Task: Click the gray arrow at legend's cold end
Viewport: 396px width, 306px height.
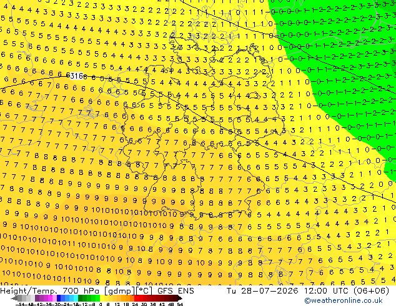Action: click(14, 298)
